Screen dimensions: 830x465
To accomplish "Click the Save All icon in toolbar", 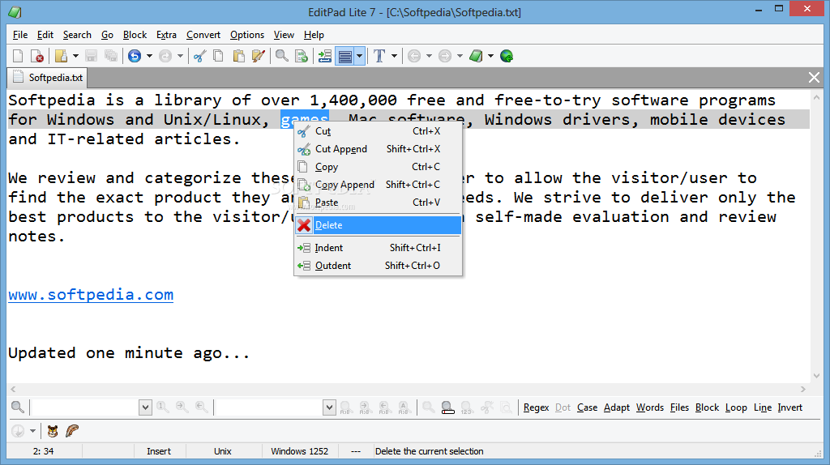I will click(110, 56).
